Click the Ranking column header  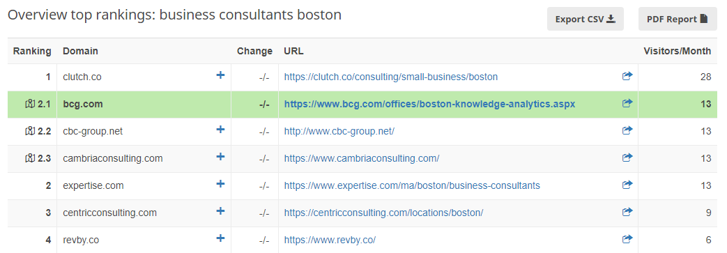(x=32, y=51)
